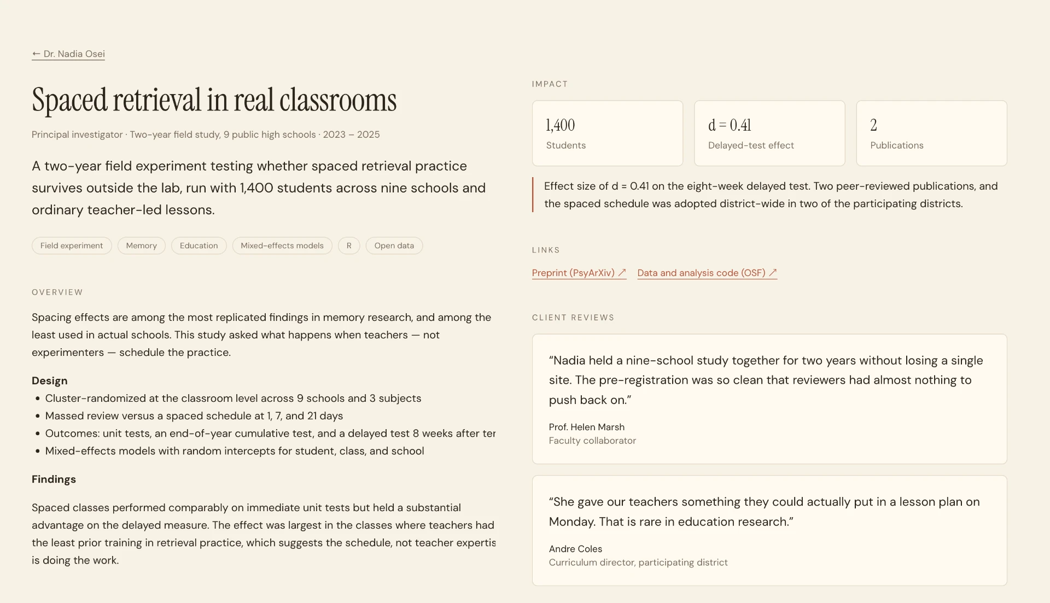Click the Open data tag
This screenshot has width=1050, height=603.
point(394,245)
